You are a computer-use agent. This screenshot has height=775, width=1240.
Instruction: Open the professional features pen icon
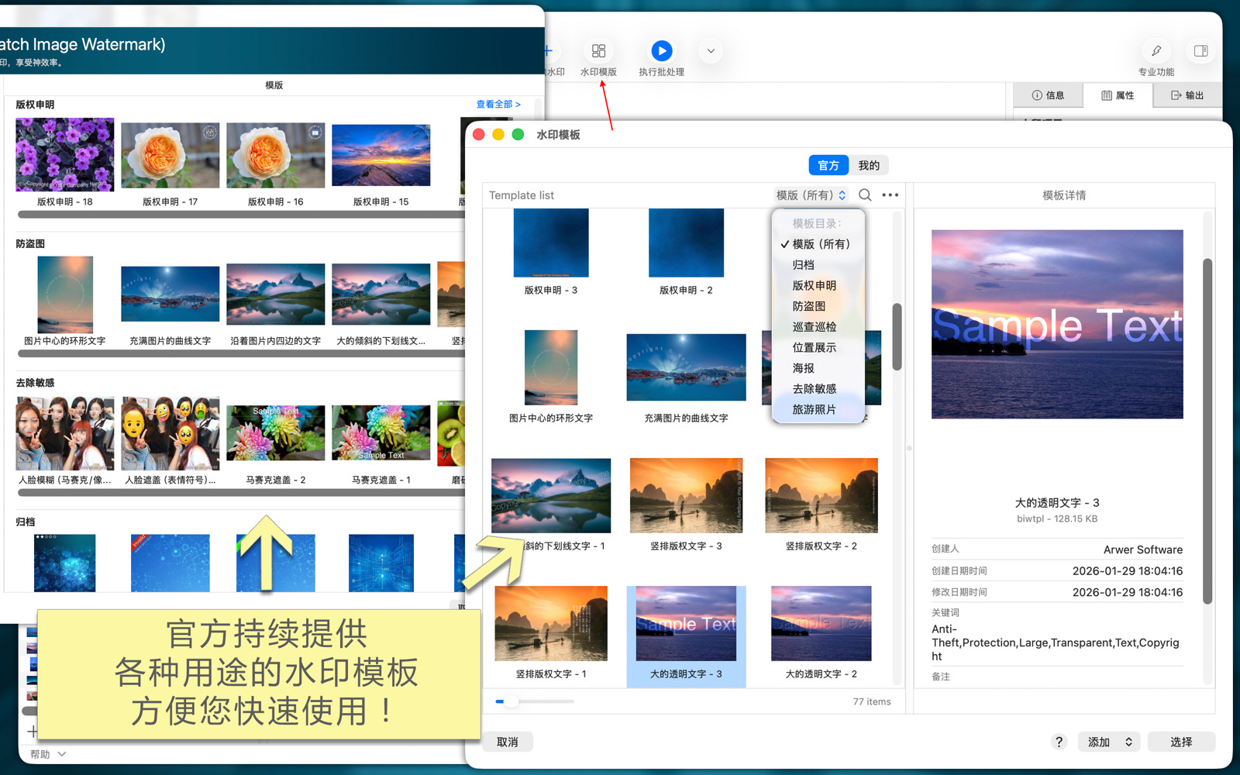click(1156, 51)
